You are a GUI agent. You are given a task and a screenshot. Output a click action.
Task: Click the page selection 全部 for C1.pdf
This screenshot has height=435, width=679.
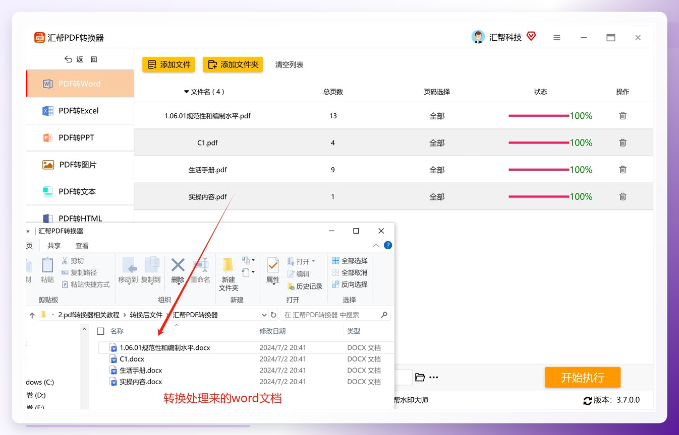(437, 143)
